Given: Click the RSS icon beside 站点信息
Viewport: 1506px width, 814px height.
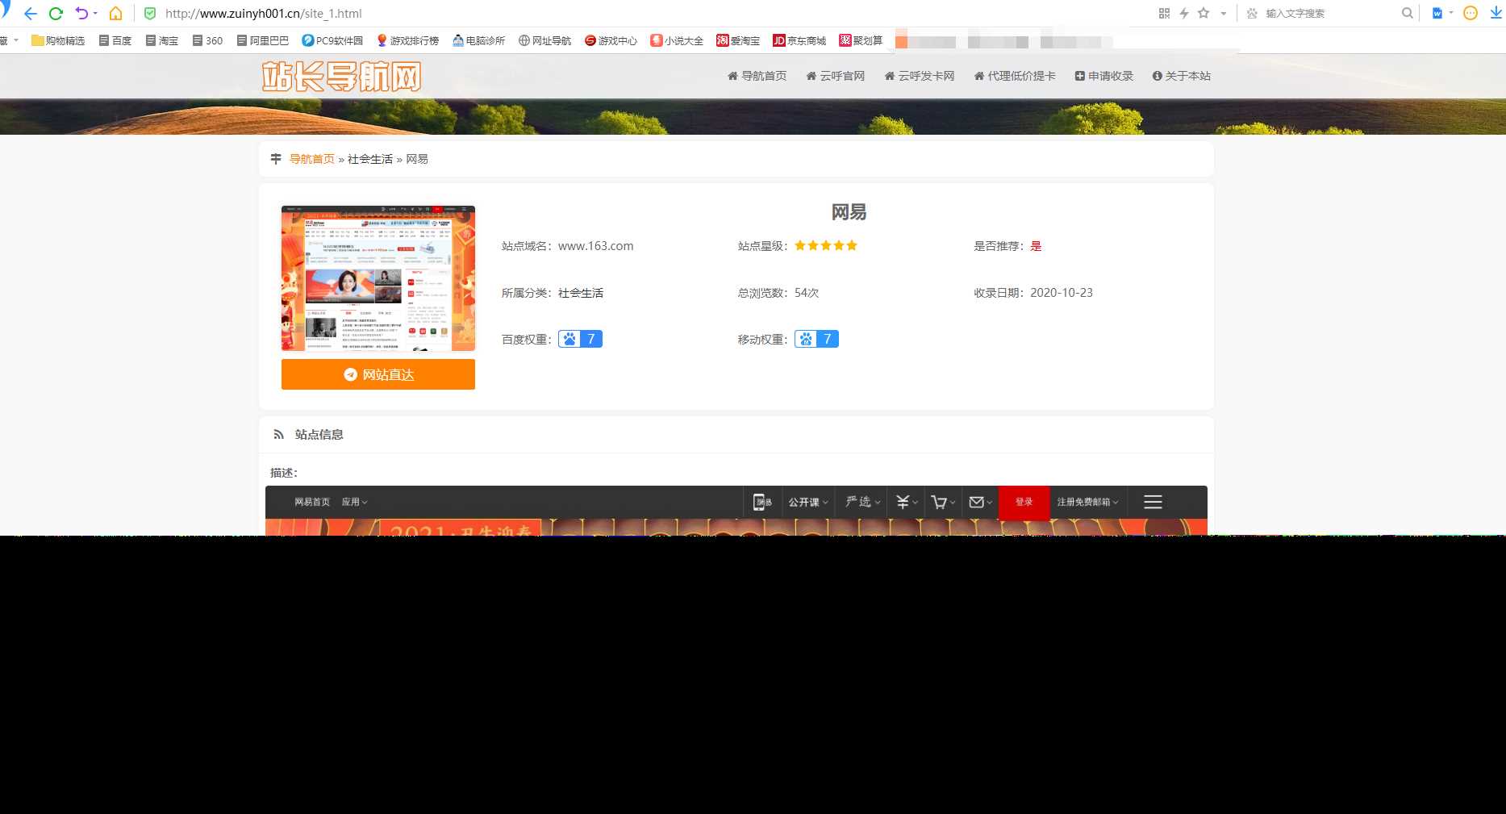Looking at the screenshot, I should tap(278, 434).
